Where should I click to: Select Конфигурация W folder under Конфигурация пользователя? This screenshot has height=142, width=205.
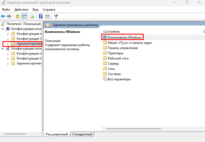coord(26,59)
